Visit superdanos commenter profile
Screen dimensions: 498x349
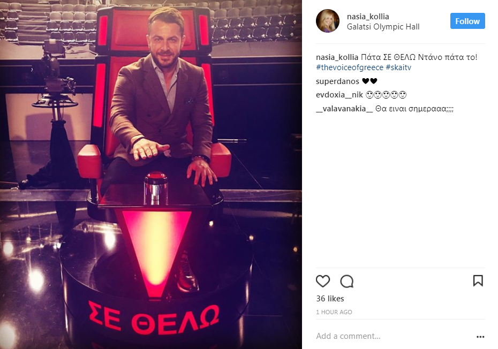[x=337, y=81]
